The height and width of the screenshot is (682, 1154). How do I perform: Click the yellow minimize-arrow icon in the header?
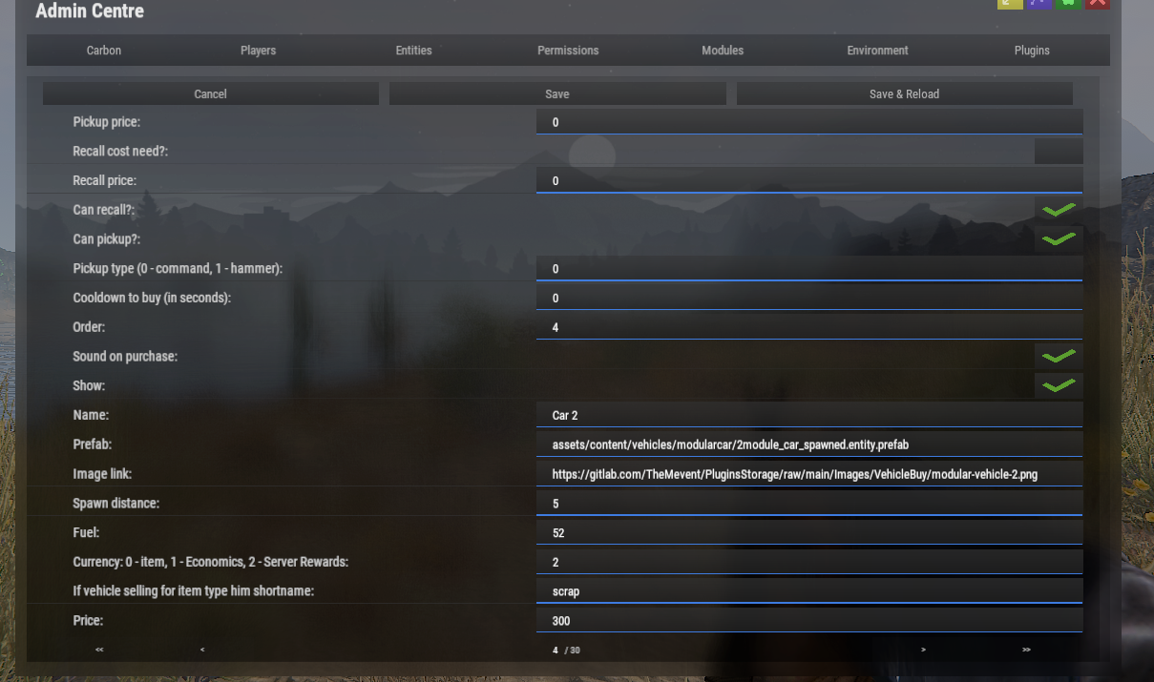pyautogui.click(x=1010, y=4)
